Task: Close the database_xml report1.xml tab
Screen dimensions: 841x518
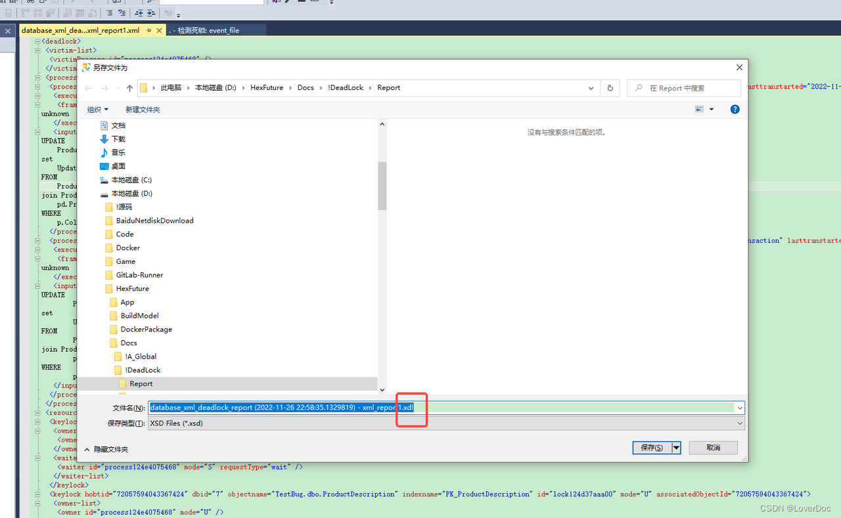Action: point(160,30)
